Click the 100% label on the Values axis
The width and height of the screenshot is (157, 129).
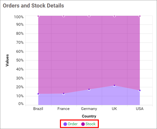click(19, 17)
